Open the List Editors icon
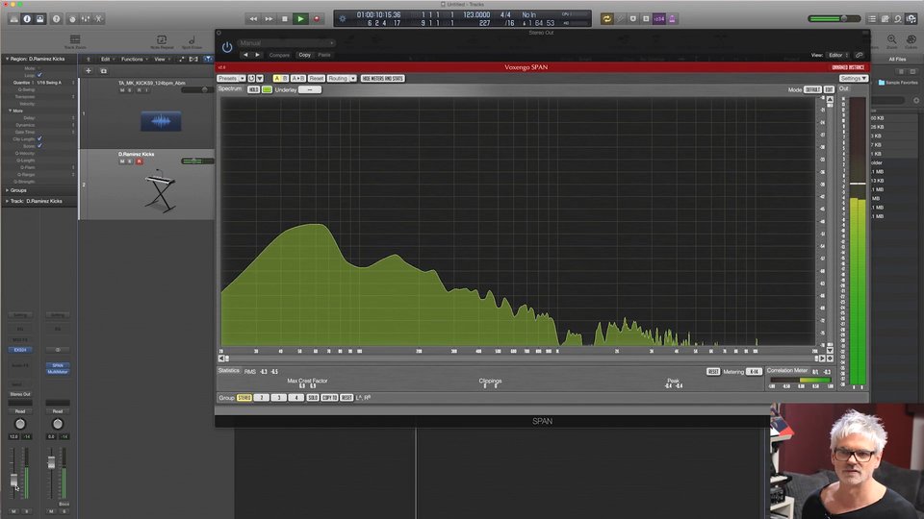This screenshot has width=924, height=519. pyautogui.click(x=872, y=19)
